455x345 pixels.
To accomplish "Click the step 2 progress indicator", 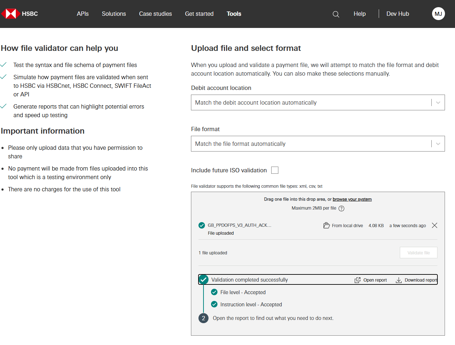I will [x=203, y=318].
